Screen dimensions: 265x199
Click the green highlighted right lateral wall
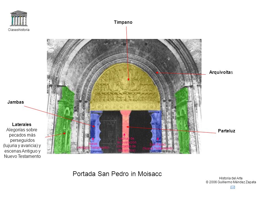click(182, 121)
